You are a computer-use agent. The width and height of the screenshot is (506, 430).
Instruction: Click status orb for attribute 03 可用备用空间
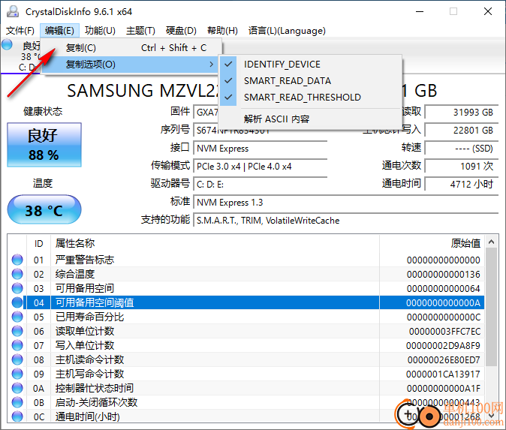(x=17, y=288)
